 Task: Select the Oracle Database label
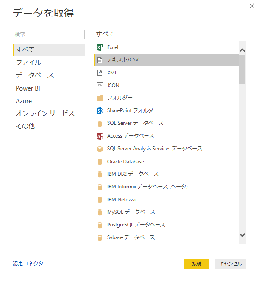125,162
